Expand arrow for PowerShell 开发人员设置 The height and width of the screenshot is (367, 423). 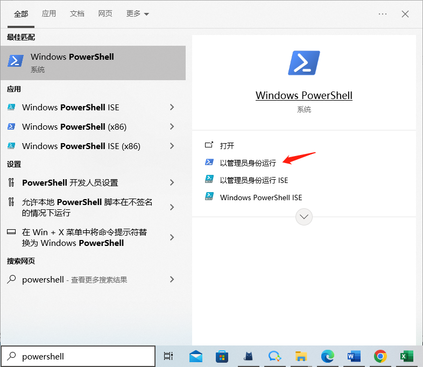click(x=172, y=182)
